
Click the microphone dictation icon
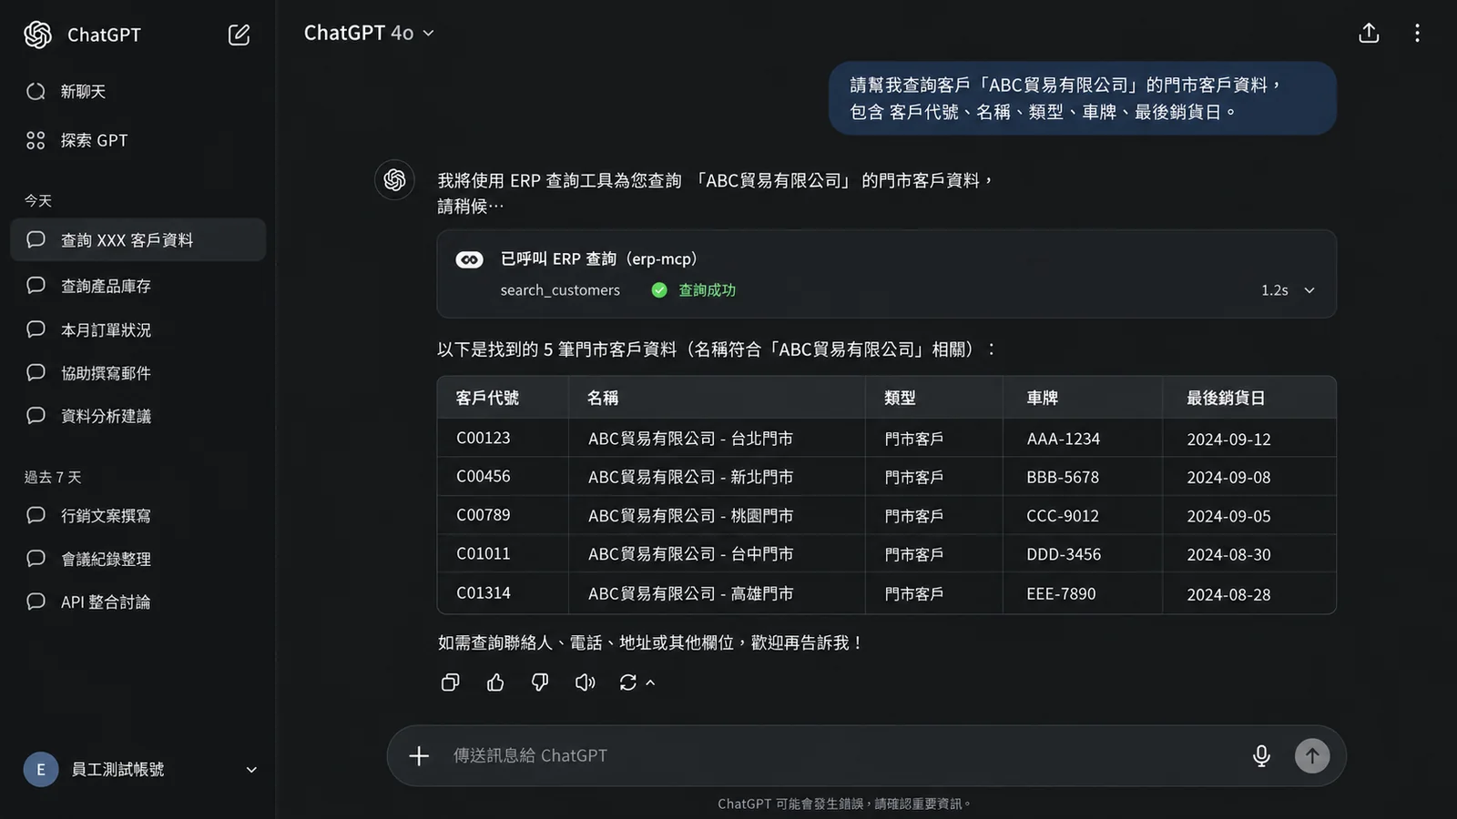[1261, 755]
